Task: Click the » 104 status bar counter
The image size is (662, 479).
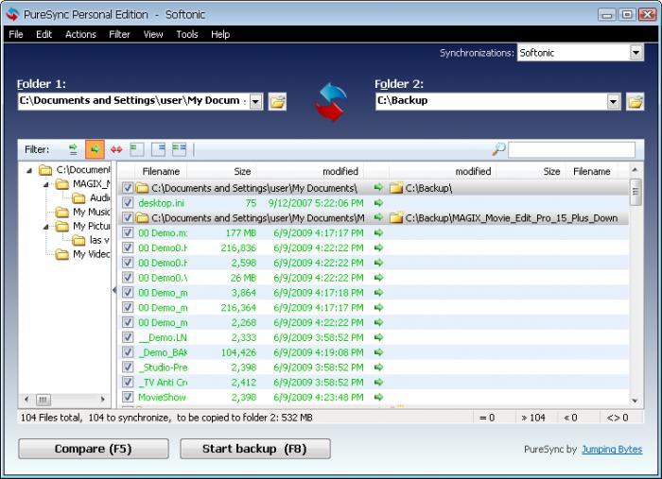Action: pyautogui.click(x=533, y=418)
